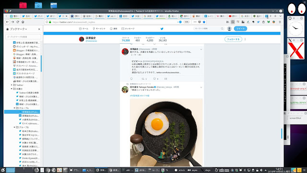Image resolution: width=307 pixels, height=173 pixels.
Task: Open Shoko Egawa bookmark in sidebar
Action: click(29, 158)
